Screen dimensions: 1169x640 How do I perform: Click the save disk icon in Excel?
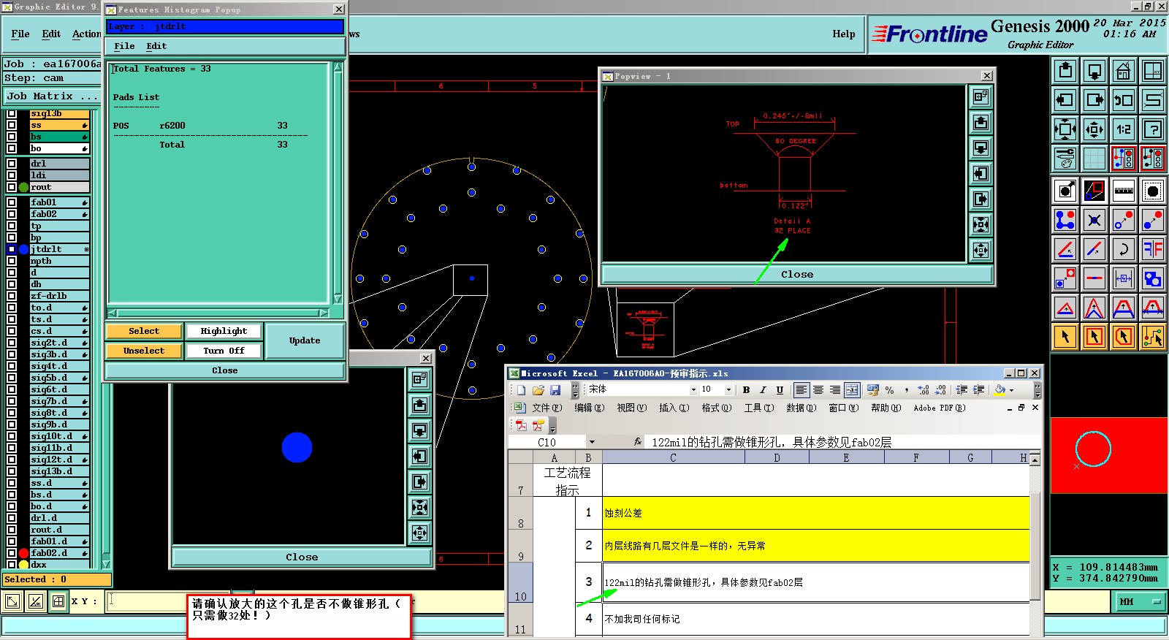pos(555,390)
